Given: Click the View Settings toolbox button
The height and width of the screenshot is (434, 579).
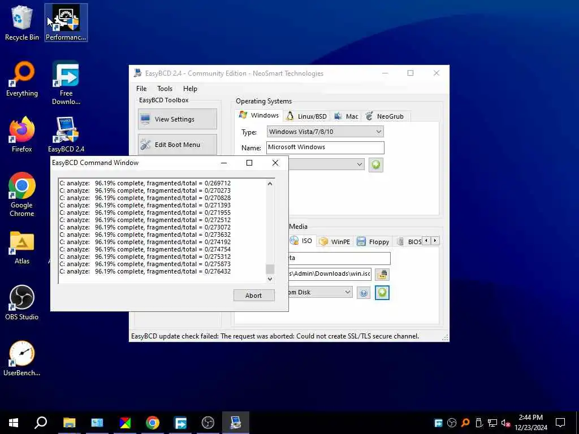Looking at the screenshot, I should (177, 119).
